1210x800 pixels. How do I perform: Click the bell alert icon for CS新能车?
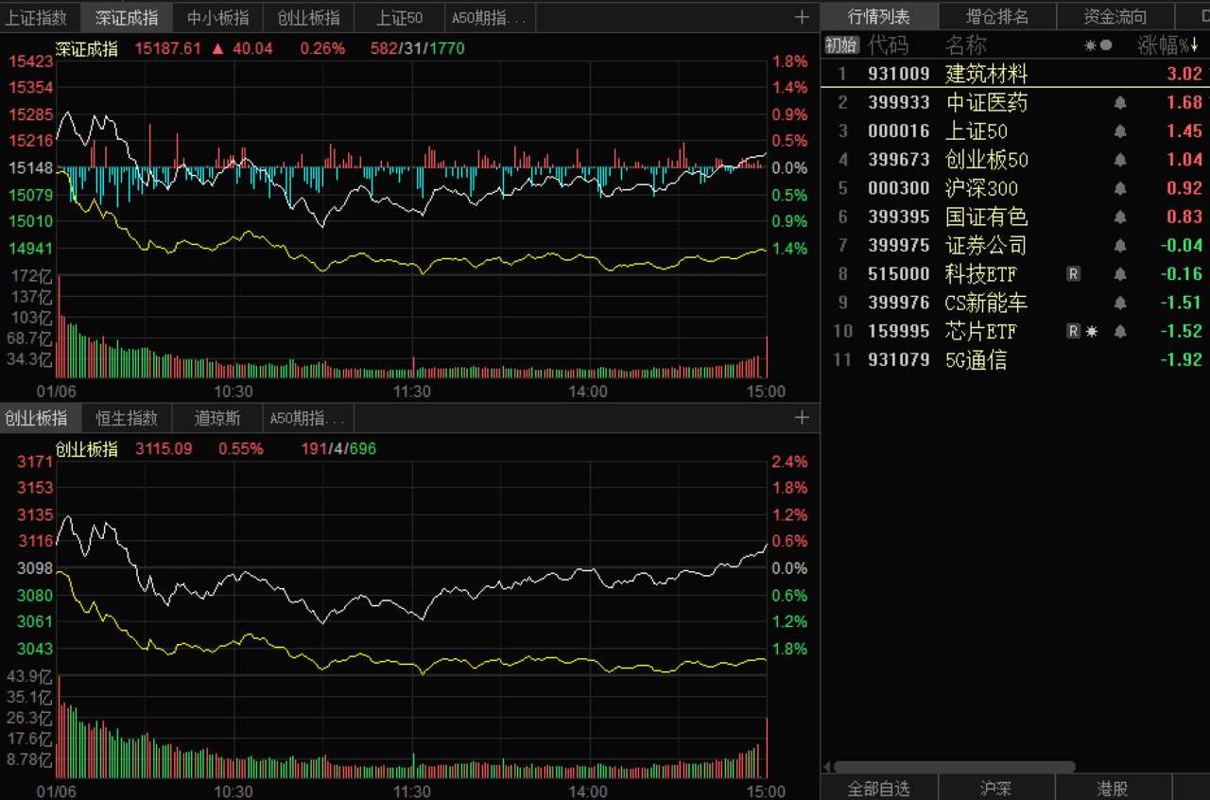[1120, 303]
